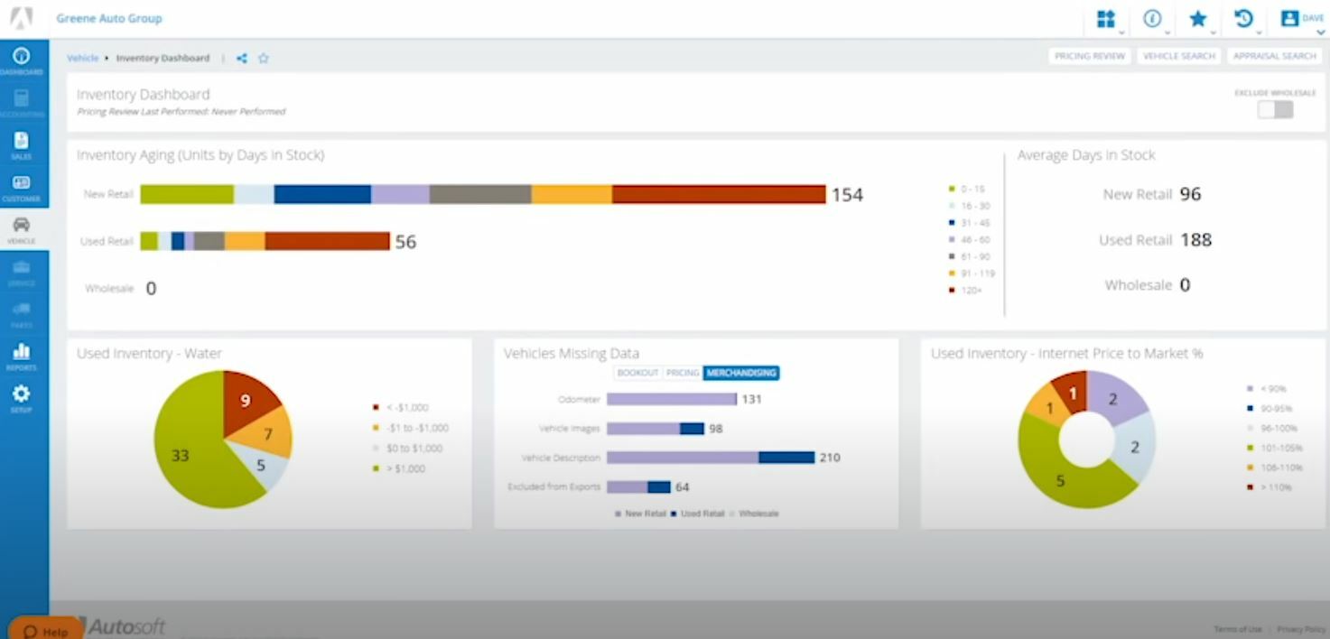Toggle the Exclude Wholesale switch

click(x=1274, y=107)
